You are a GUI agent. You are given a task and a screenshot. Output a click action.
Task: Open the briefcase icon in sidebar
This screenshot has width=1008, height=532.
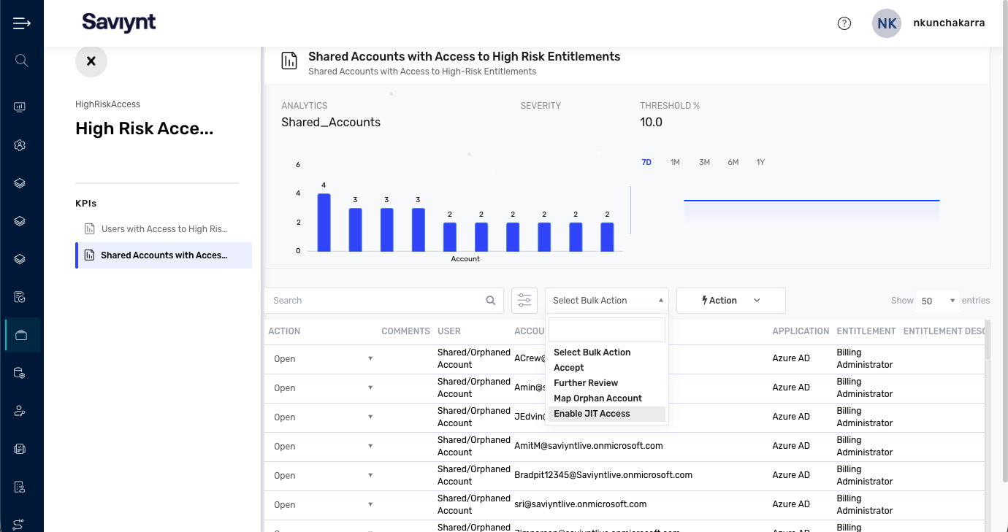pos(20,335)
